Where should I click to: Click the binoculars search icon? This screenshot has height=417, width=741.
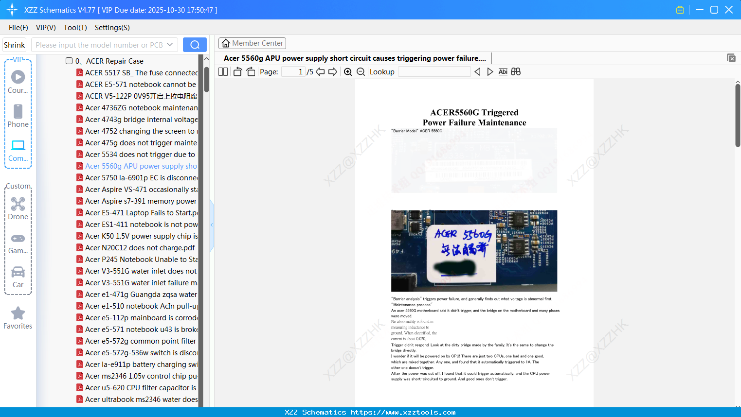[516, 72]
